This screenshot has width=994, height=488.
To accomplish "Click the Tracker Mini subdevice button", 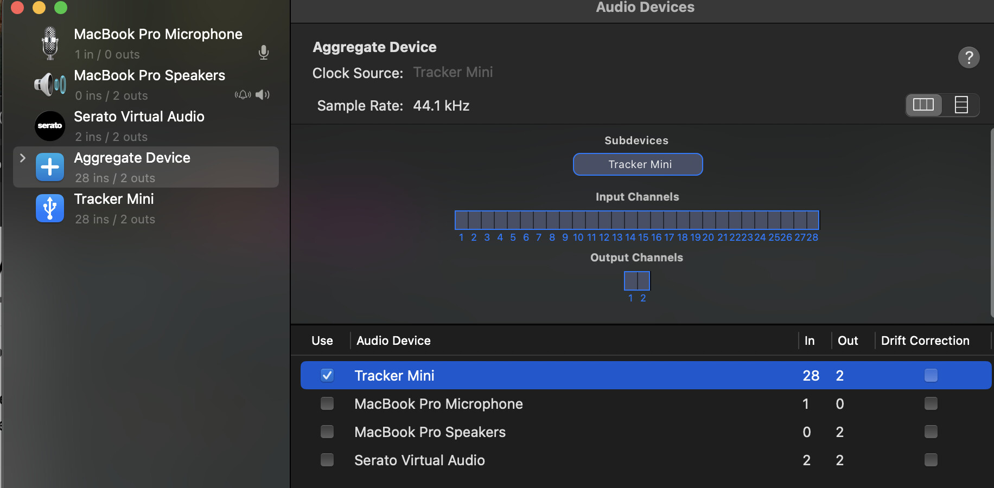I will pyautogui.click(x=638, y=164).
